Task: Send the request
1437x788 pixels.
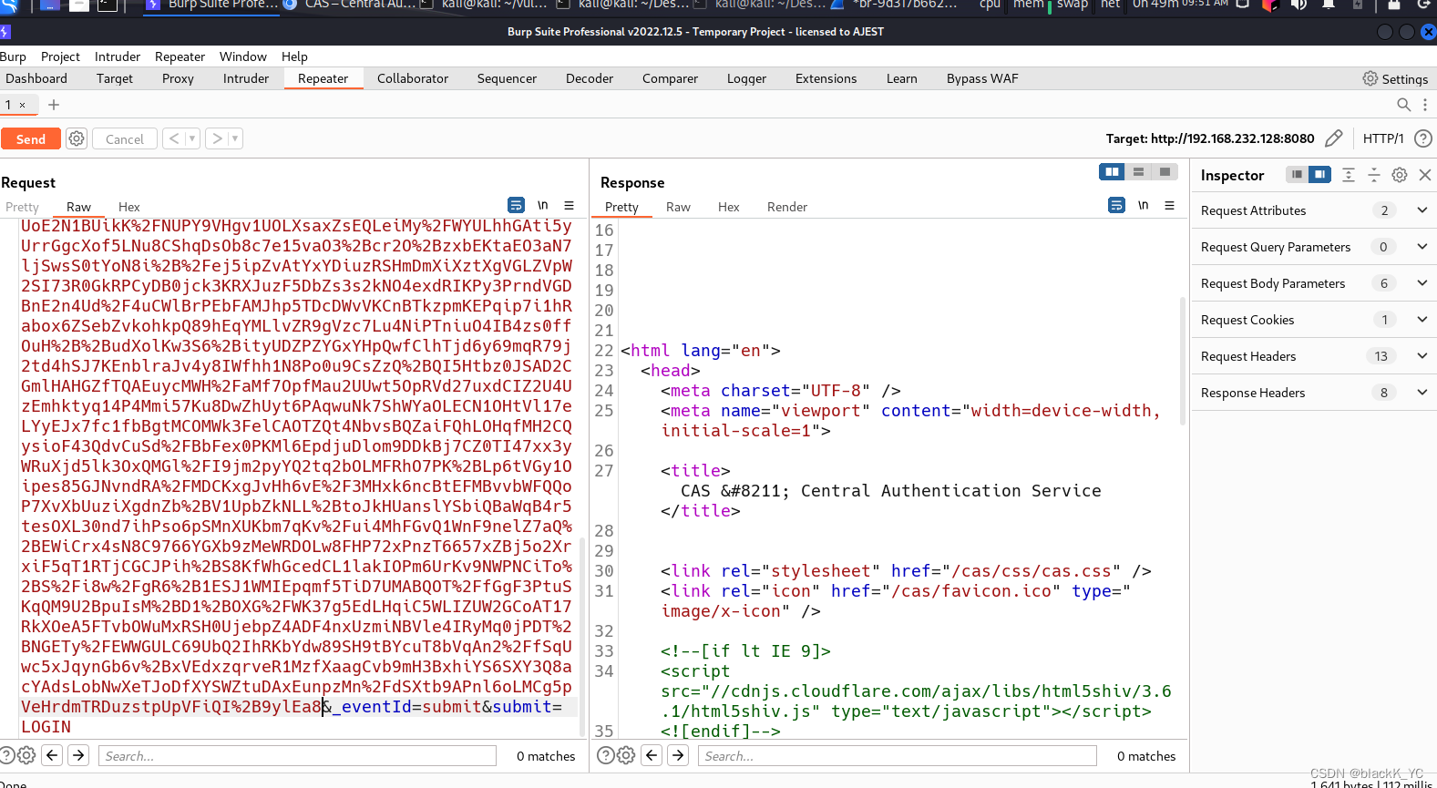Action: click(x=31, y=138)
